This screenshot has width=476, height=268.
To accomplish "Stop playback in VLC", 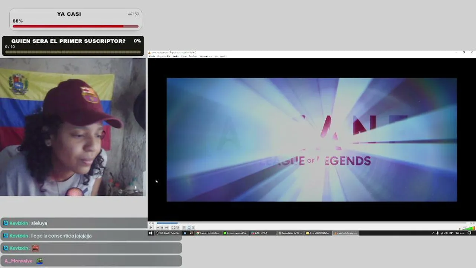I will pyautogui.click(x=162, y=227).
